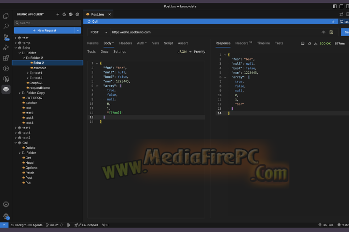Screen dimensions: 349x232
Task: Open the New Request dropdown arrow
Action: [78, 30]
